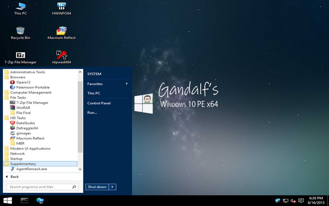Image resolution: width=329 pixels, height=206 pixels.
Task: Click the Shut down button
Action: [97, 187]
